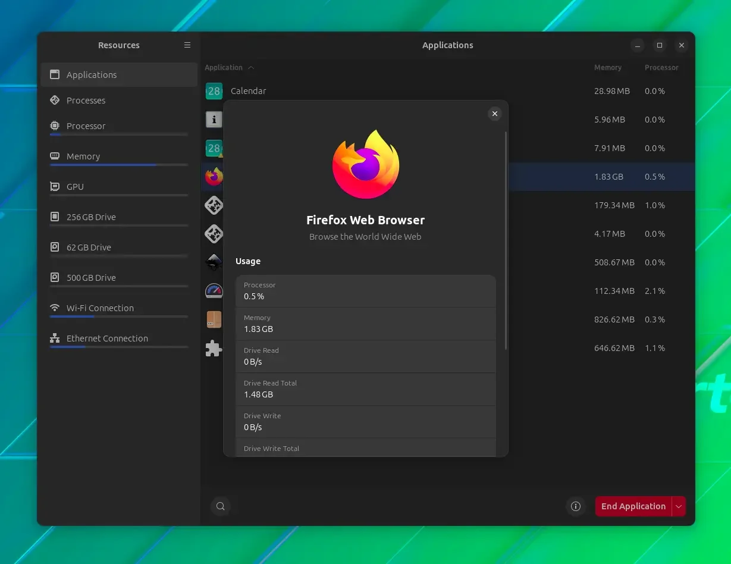Click the End Application button
The width and height of the screenshot is (731, 564).
(x=633, y=506)
